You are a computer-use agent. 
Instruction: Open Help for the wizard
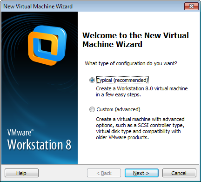[21, 173]
